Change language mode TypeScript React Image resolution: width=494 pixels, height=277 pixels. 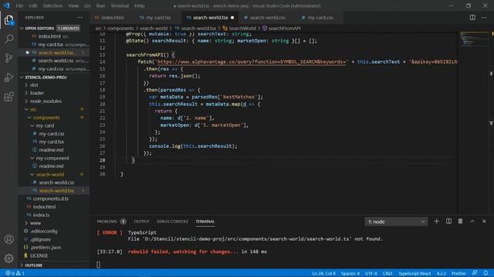click(414, 273)
